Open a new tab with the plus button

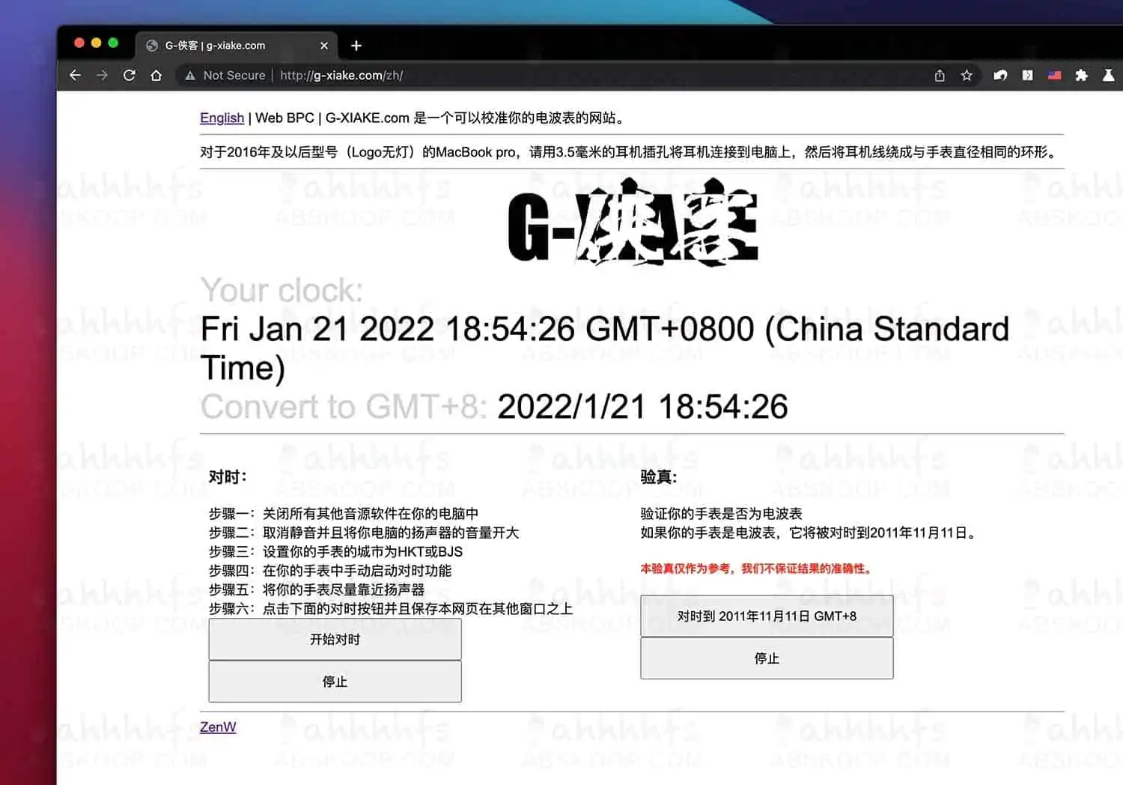tap(356, 45)
